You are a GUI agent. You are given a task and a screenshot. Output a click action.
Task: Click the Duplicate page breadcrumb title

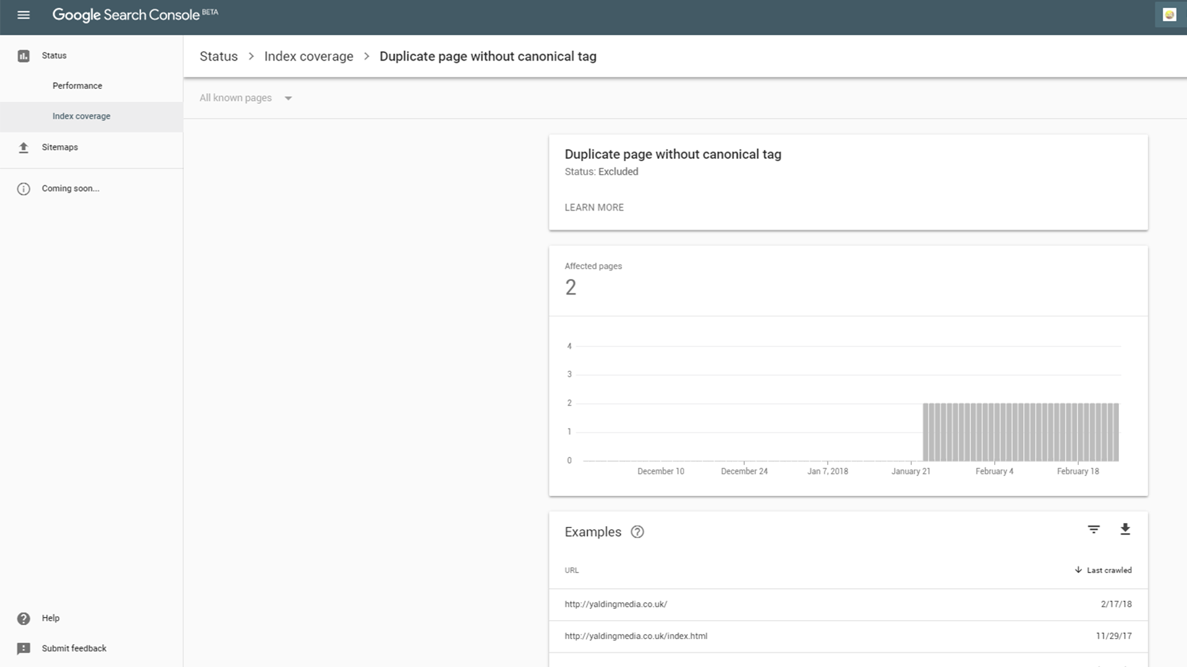[488, 56]
